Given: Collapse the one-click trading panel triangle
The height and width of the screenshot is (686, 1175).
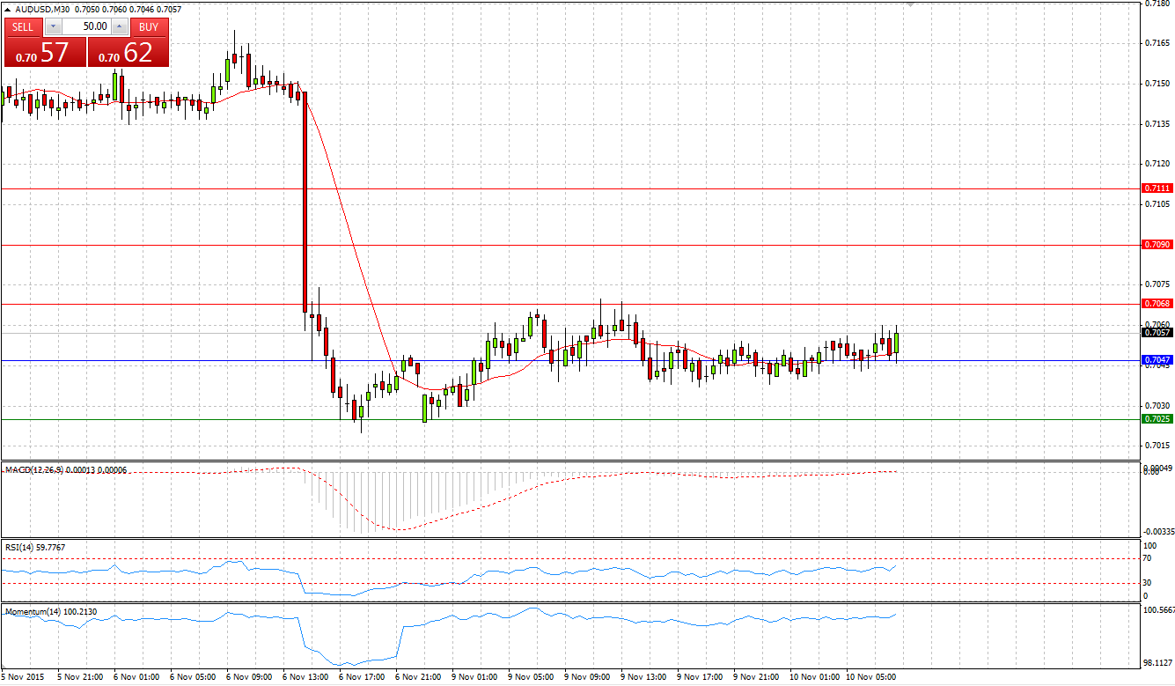Looking at the screenshot, I should point(8,9).
